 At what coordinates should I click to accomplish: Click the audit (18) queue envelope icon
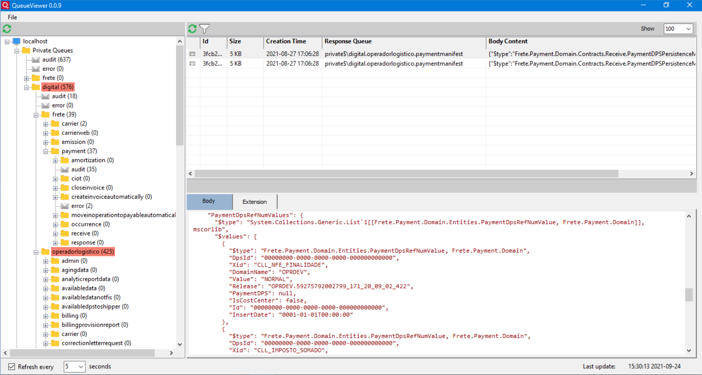46,96
